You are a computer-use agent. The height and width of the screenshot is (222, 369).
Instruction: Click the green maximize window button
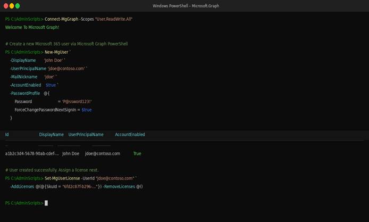click(x=18, y=5)
